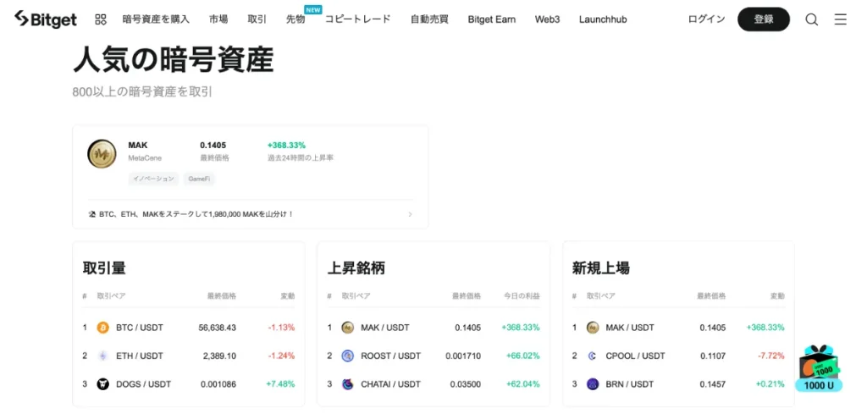The image size is (867, 419).
Task: Select CHATAI / USDT pair
Action: (391, 384)
